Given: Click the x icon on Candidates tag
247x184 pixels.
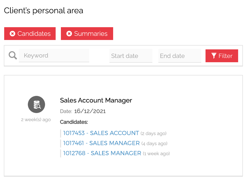Looking at the screenshot, I should [x=12, y=34].
